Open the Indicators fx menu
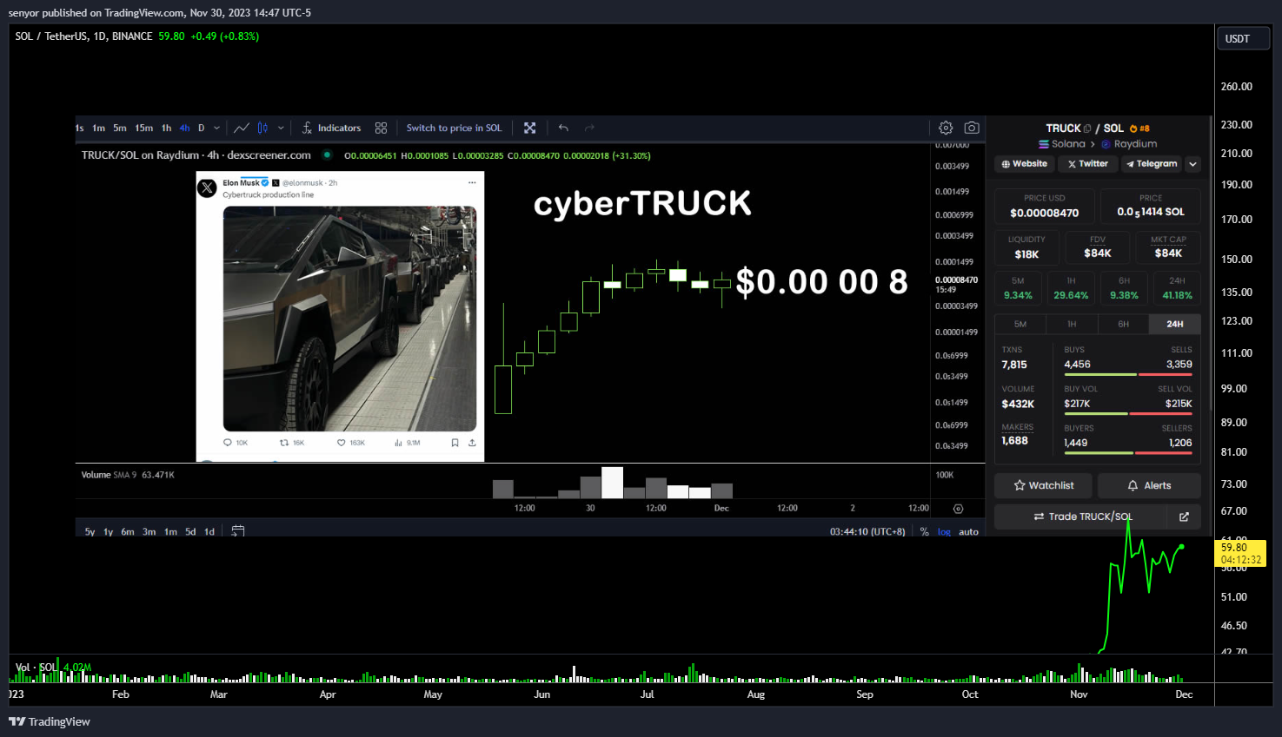The height and width of the screenshot is (737, 1282). tap(331, 128)
